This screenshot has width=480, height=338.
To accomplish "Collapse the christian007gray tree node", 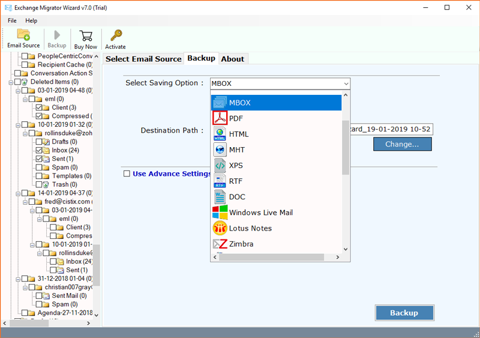I will point(25,288).
